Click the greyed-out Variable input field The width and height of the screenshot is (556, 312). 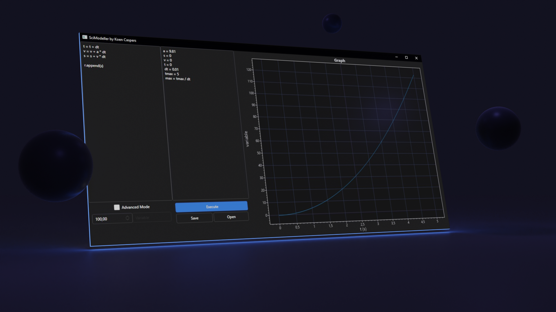click(x=152, y=218)
